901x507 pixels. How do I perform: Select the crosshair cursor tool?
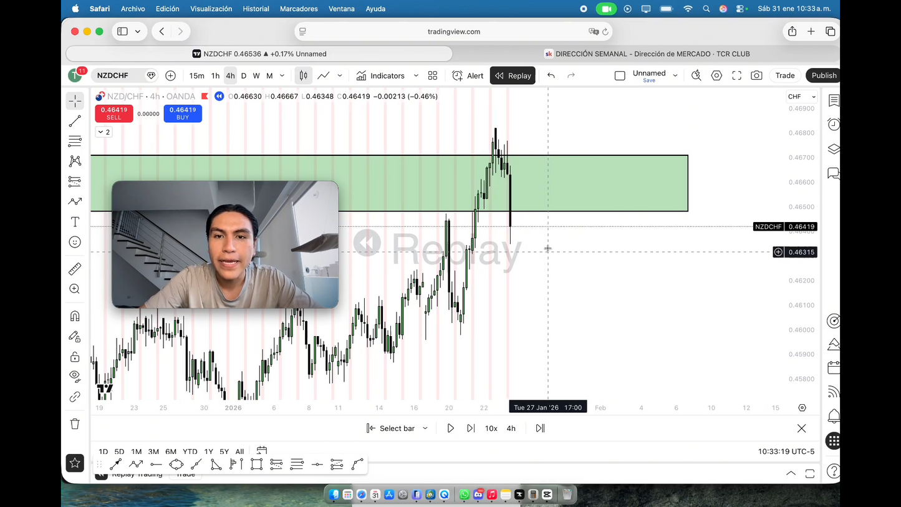(x=75, y=100)
